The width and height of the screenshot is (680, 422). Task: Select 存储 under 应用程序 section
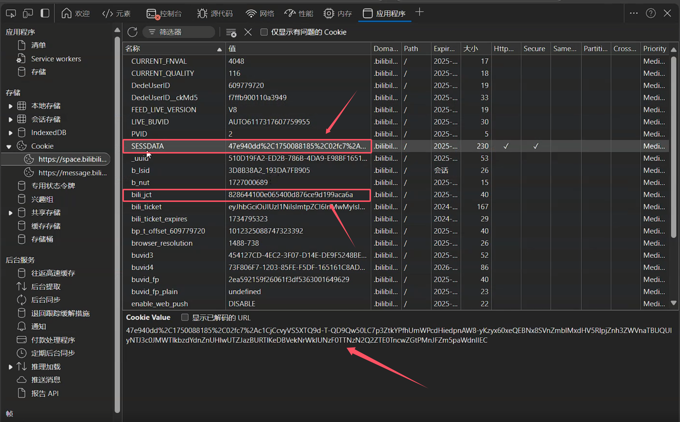click(x=38, y=72)
